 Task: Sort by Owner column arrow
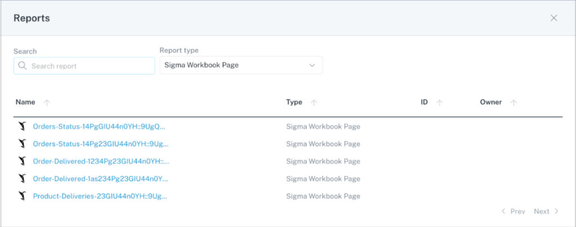(514, 103)
